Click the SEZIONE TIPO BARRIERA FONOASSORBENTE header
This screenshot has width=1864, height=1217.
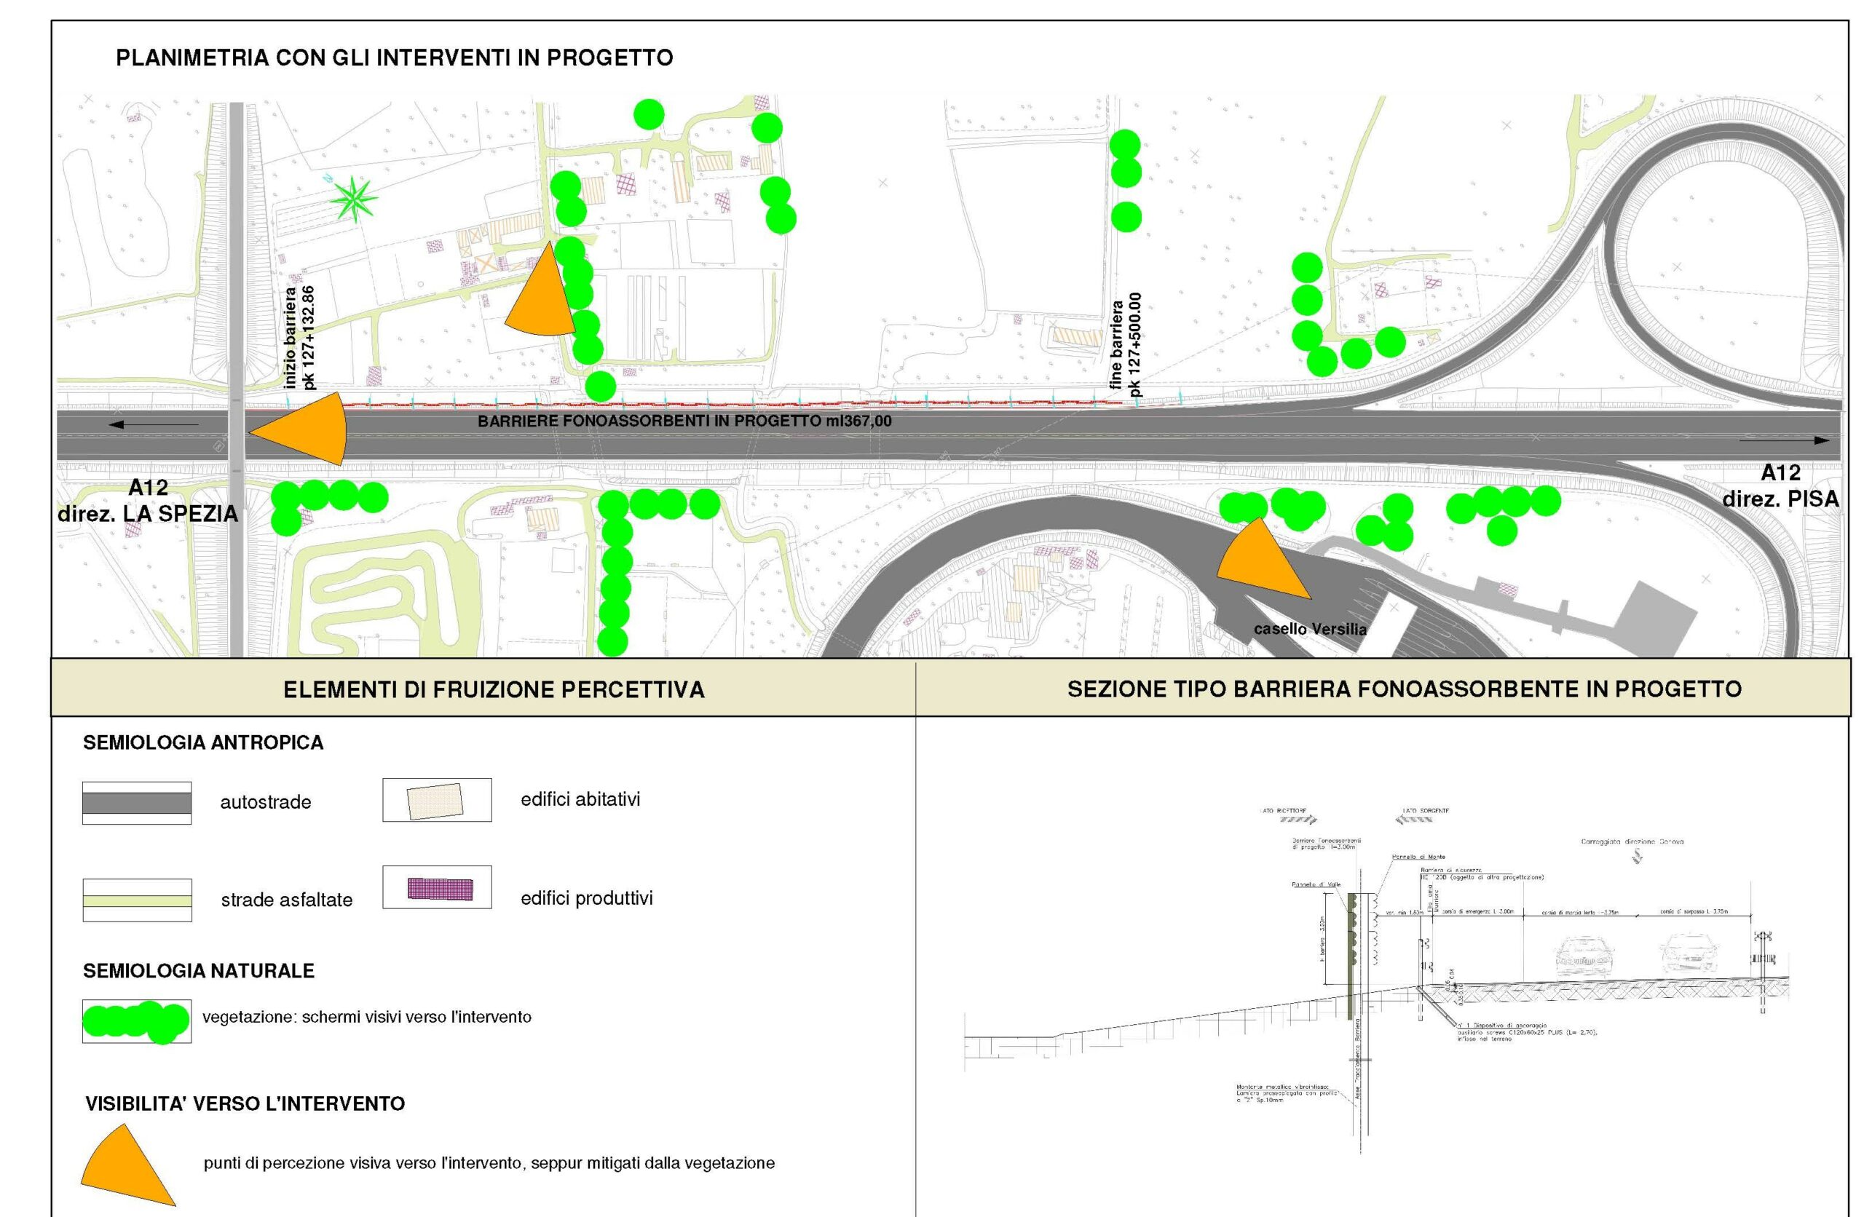[1404, 689]
